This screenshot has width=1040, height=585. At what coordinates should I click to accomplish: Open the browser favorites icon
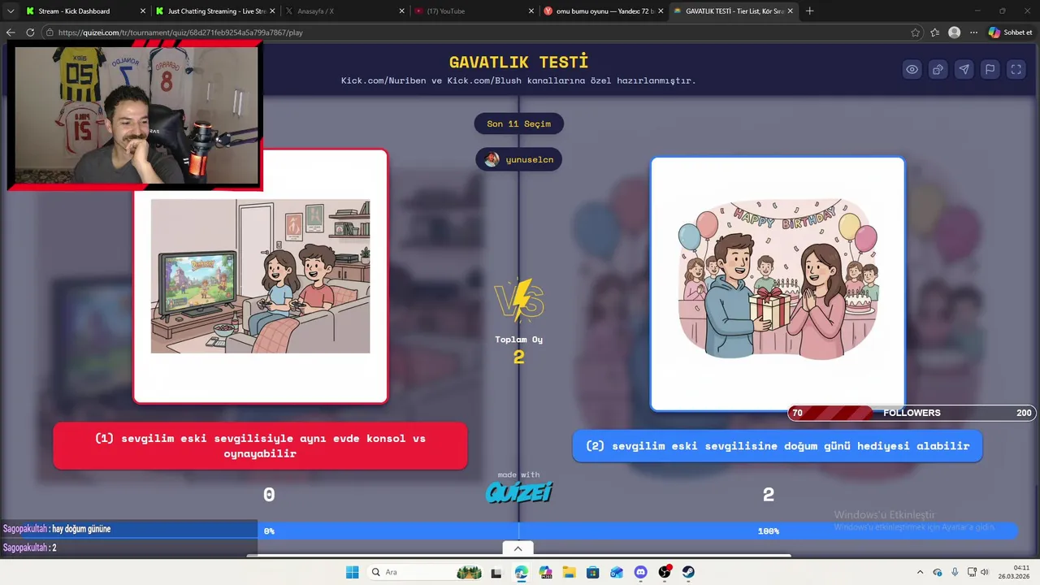[935, 32]
